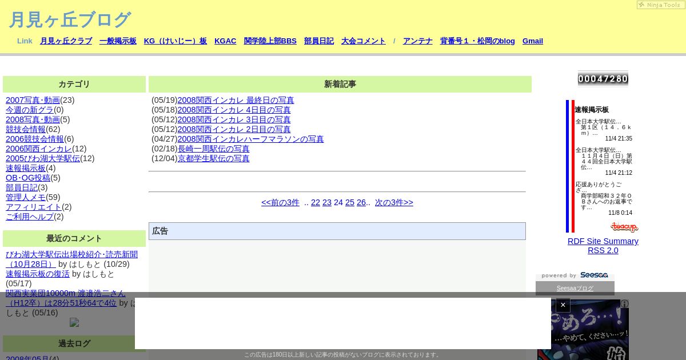The width and height of the screenshot is (686, 360).
Task: Open bulletin post dated 11/4 21:12
Action: 604,161
